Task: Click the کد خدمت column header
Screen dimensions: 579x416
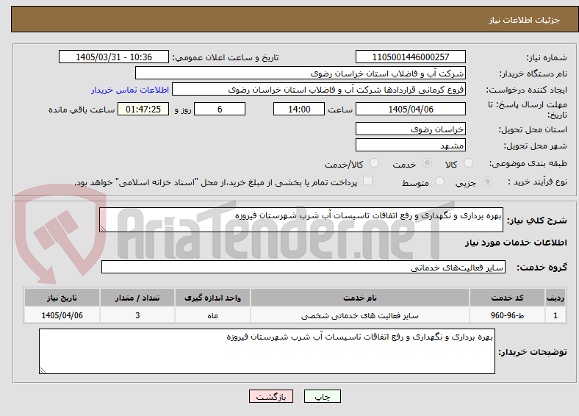Action: click(x=508, y=298)
